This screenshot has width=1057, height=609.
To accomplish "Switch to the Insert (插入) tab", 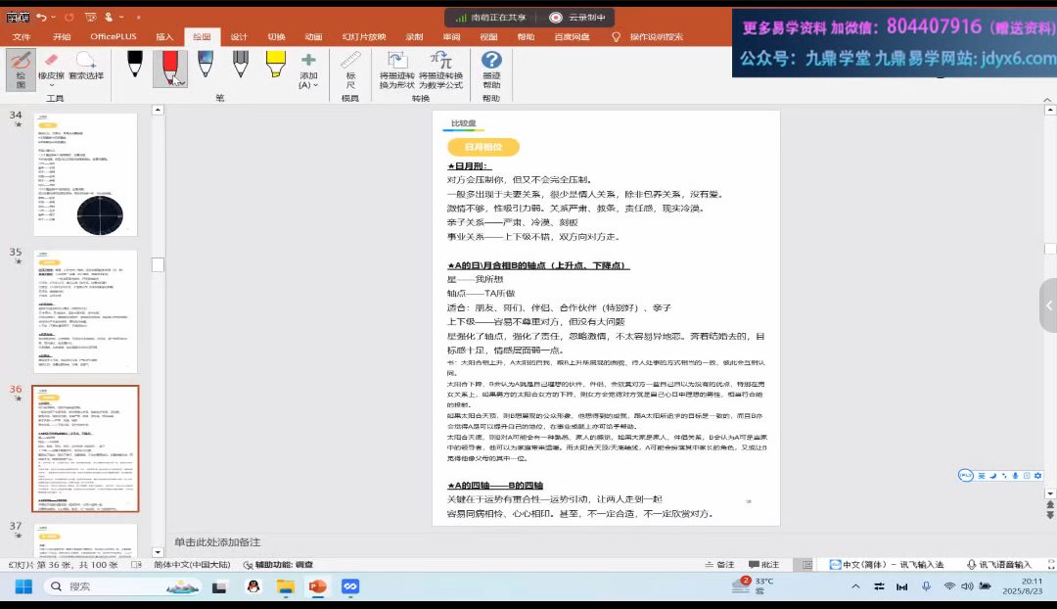I will 164,36.
